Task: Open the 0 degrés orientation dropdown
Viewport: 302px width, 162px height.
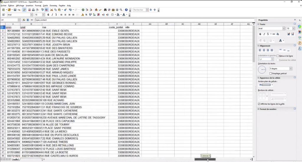Action: pos(291,68)
